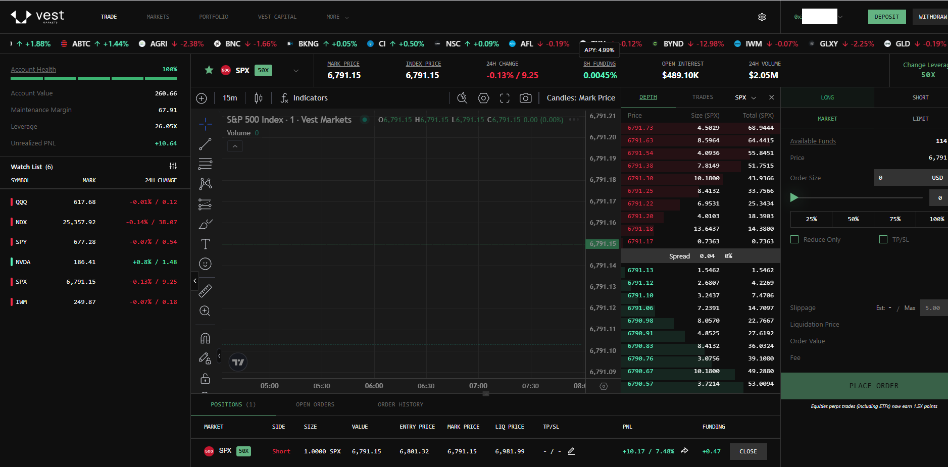Viewport: 948px width, 467px height.
Task: Click the add symbol plus icon
Action: [x=202, y=98]
